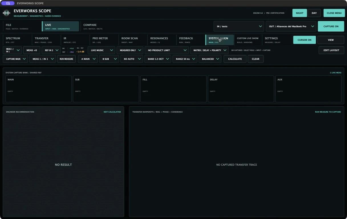The height and width of the screenshot is (219, 347).
Task: Switch to ROOM SCAN tab
Action: (x=133, y=40)
